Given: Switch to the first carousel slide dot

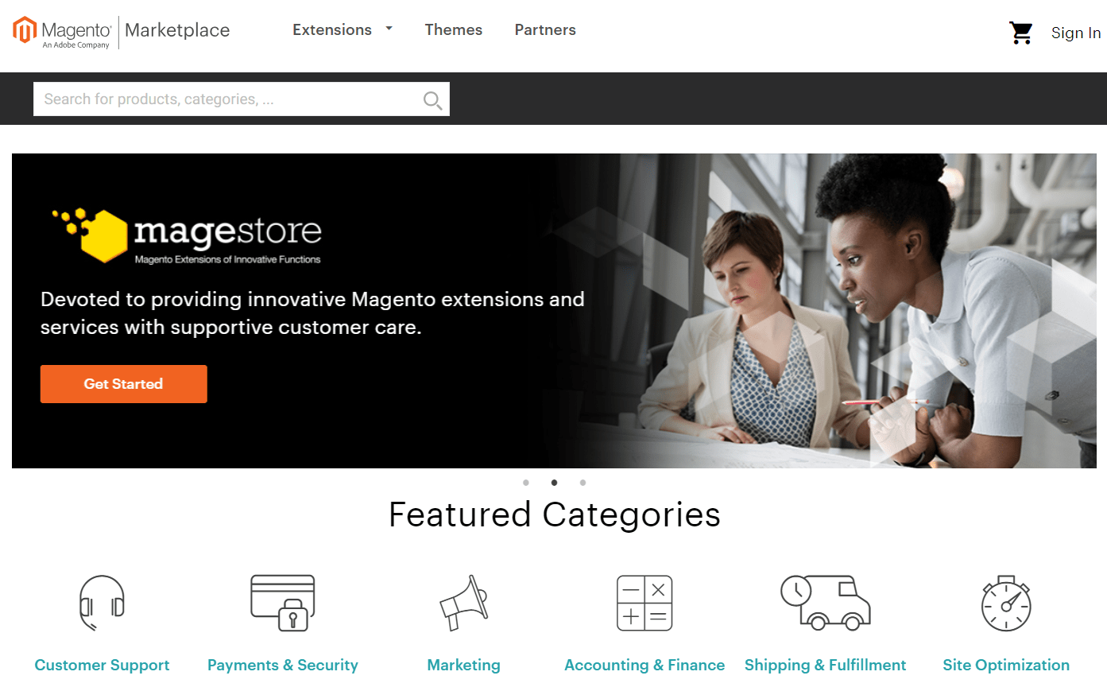Looking at the screenshot, I should pyautogui.click(x=526, y=483).
